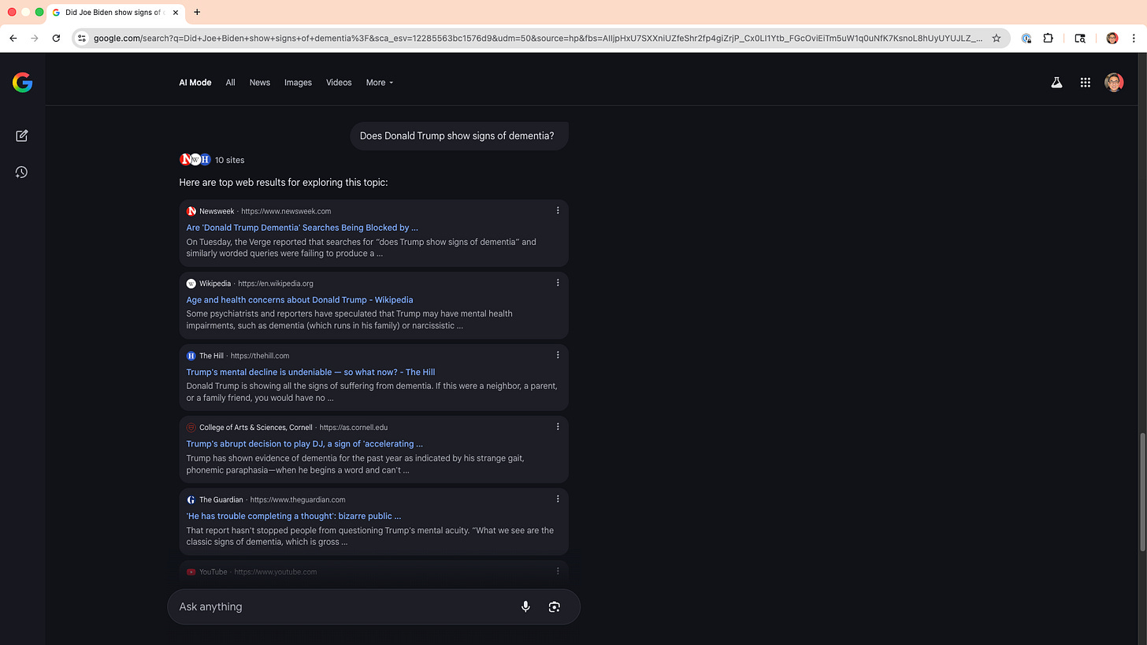Click the site information icon in address bar
Viewport: 1147px width, 645px height.
[x=81, y=38]
